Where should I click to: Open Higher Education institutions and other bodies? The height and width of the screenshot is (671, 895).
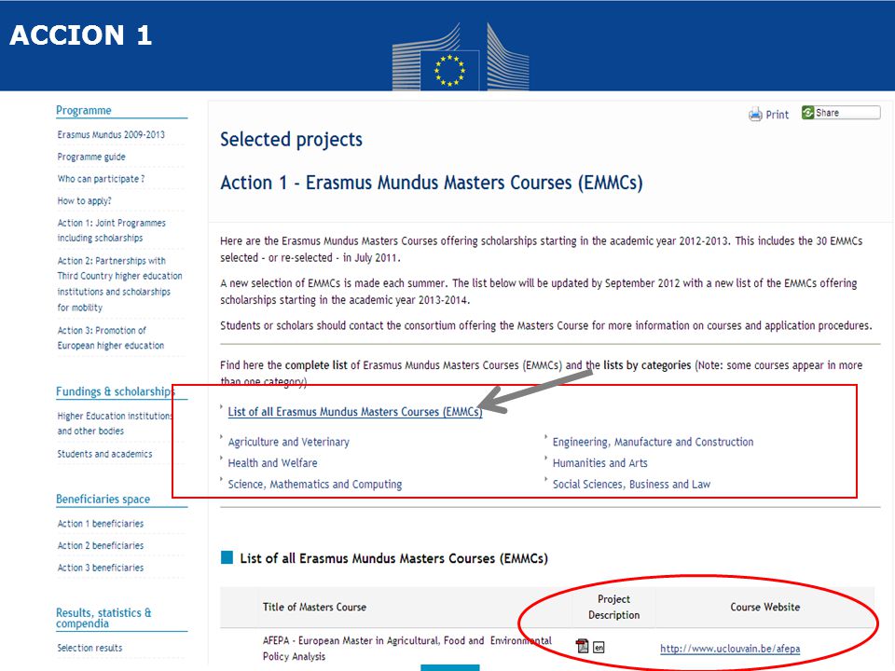(115, 423)
